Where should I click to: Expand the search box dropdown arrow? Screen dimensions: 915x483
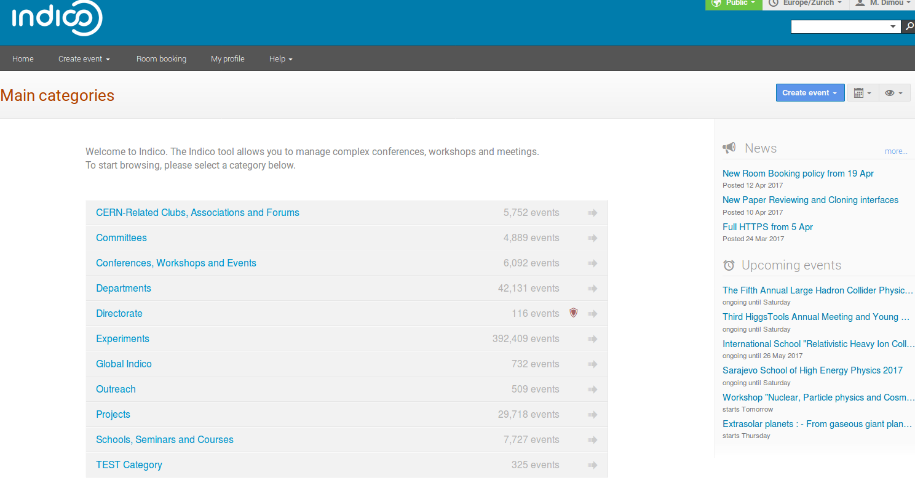[893, 27]
